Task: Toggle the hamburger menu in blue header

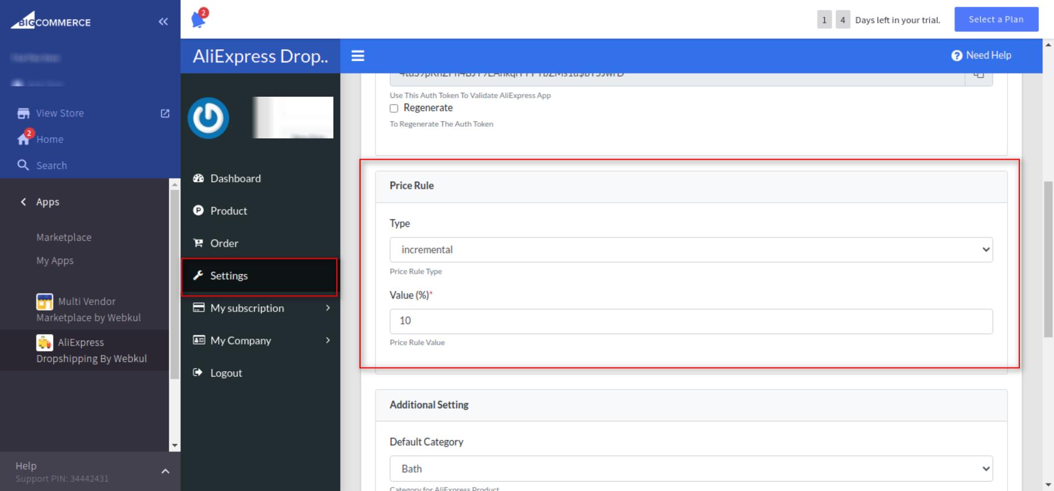Action: click(358, 56)
